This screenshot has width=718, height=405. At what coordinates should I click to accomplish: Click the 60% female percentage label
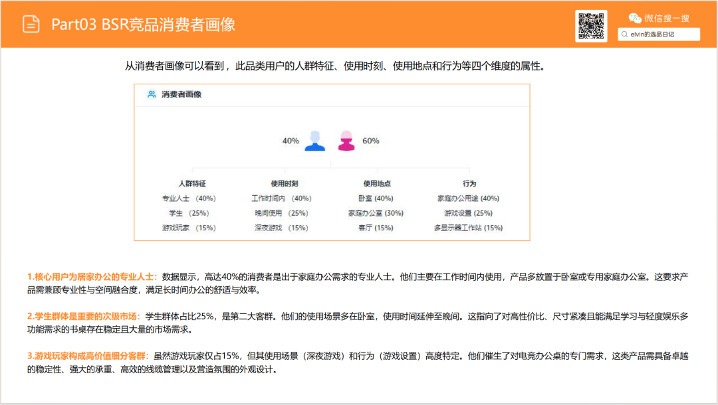tap(370, 141)
